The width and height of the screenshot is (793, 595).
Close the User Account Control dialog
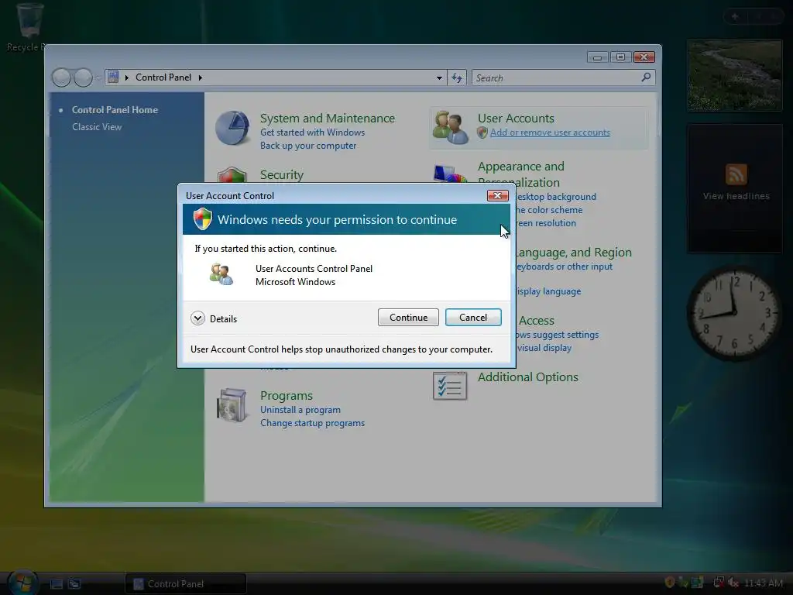[x=497, y=196]
